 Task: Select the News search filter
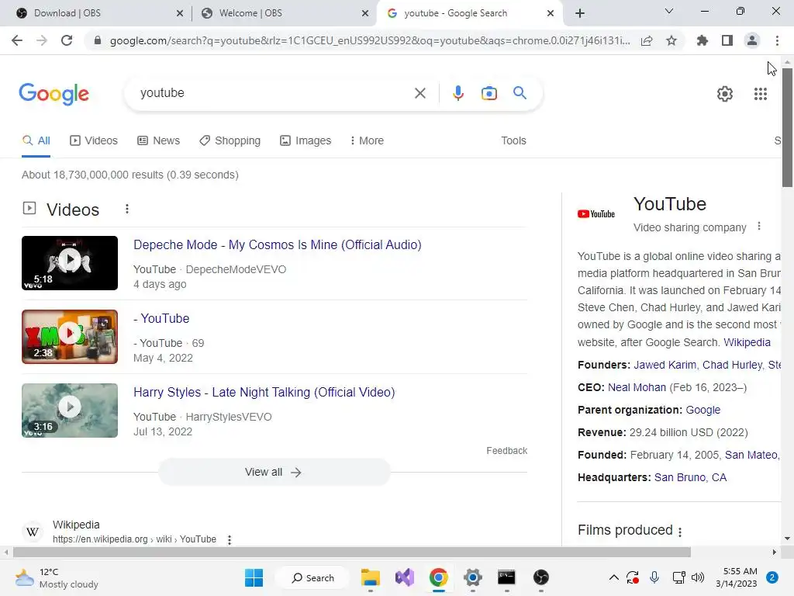click(x=158, y=140)
